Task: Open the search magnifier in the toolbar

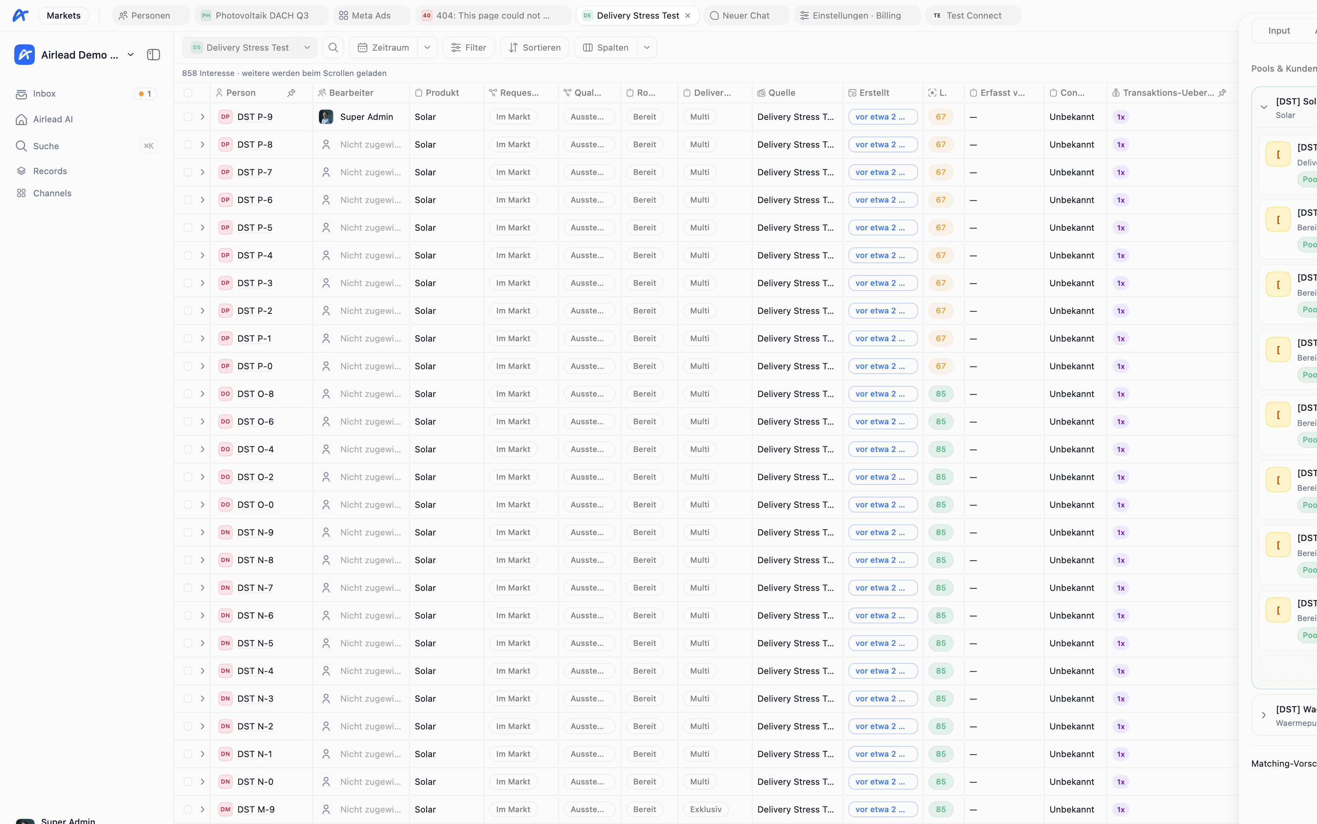Action: 333,47
